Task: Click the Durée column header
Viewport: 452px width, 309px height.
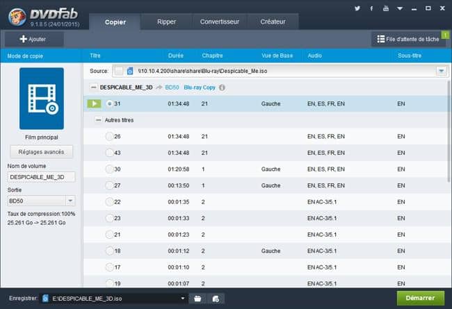Action: 176,56
